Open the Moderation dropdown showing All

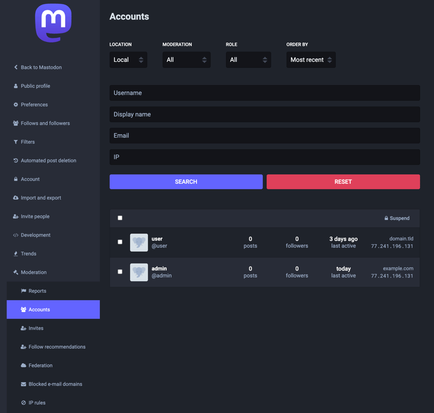(x=186, y=60)
